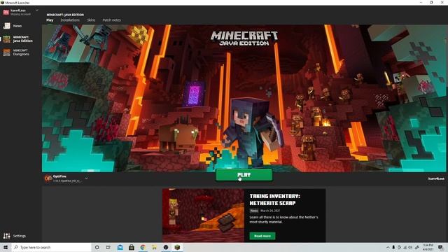Select Minecraft Java Edition in sidebar
The width and height of the screenshot is (448, 252).
pyautogui.click(x=17, y=39)
